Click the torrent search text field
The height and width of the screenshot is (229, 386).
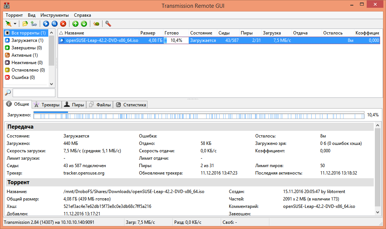pos(34,93)
